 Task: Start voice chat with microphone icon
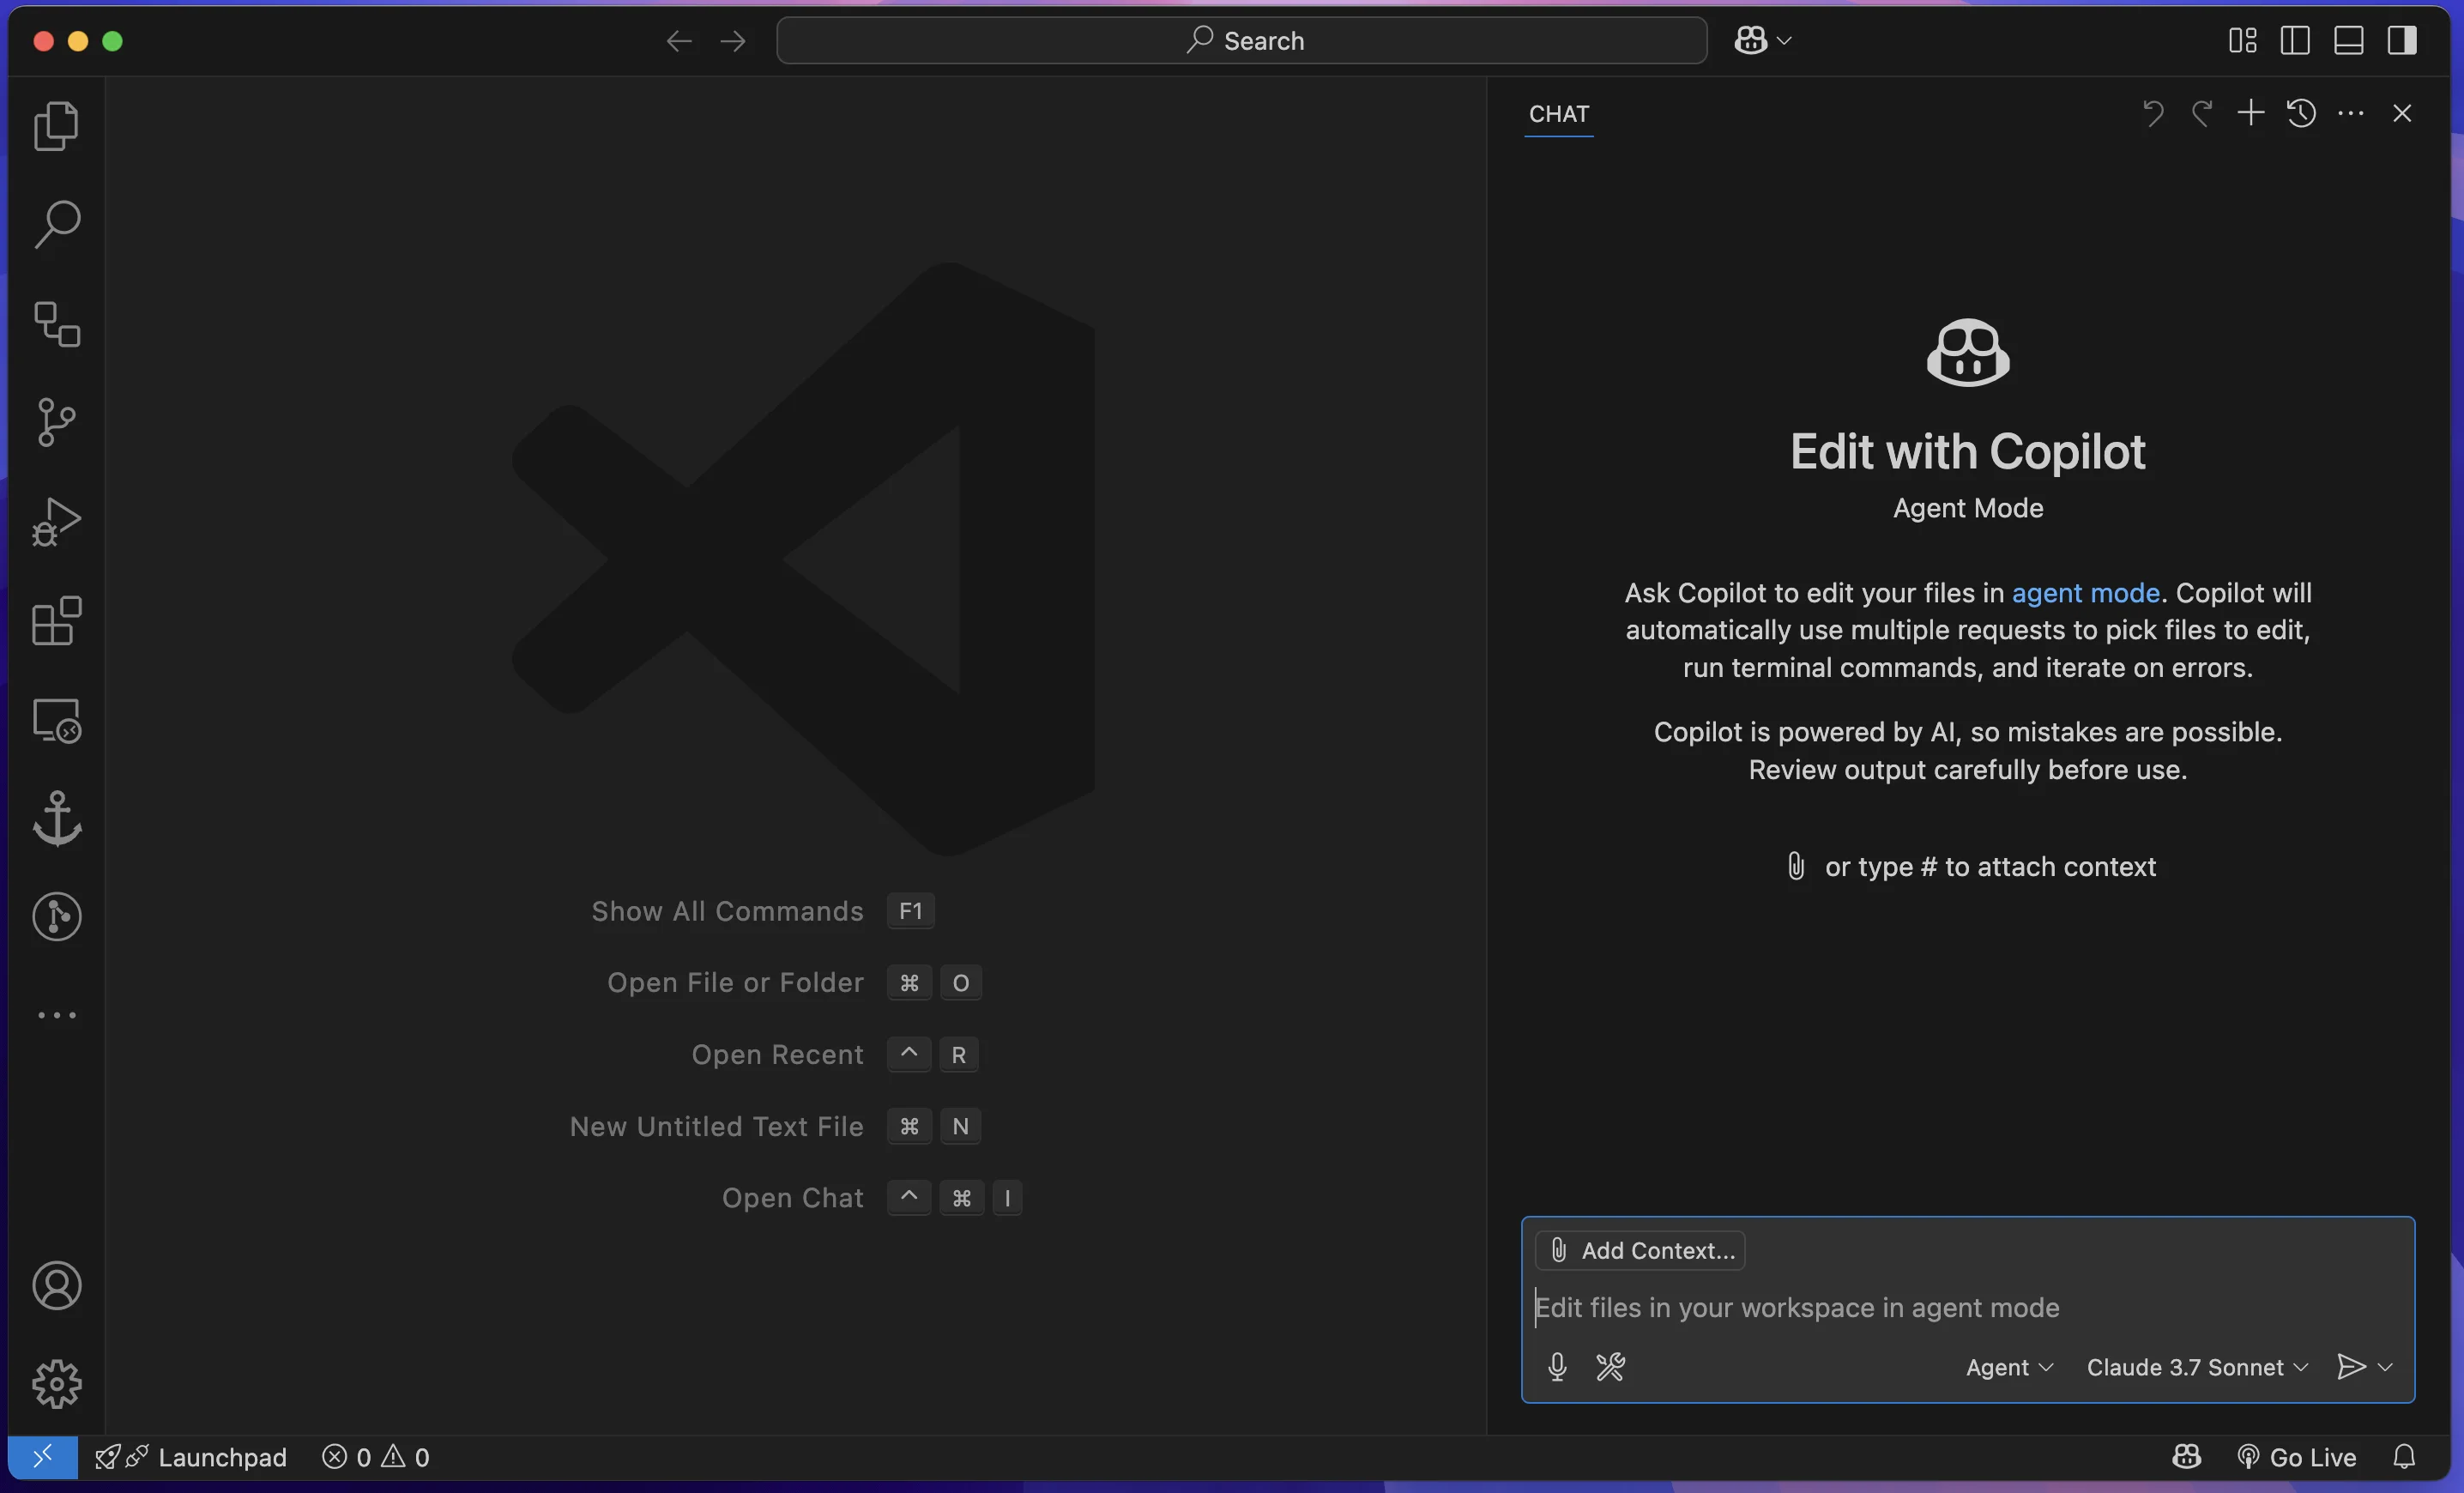1557,1367
